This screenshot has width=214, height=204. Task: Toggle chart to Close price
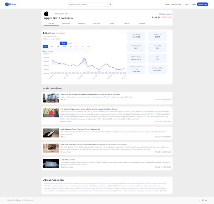(63, 43)
